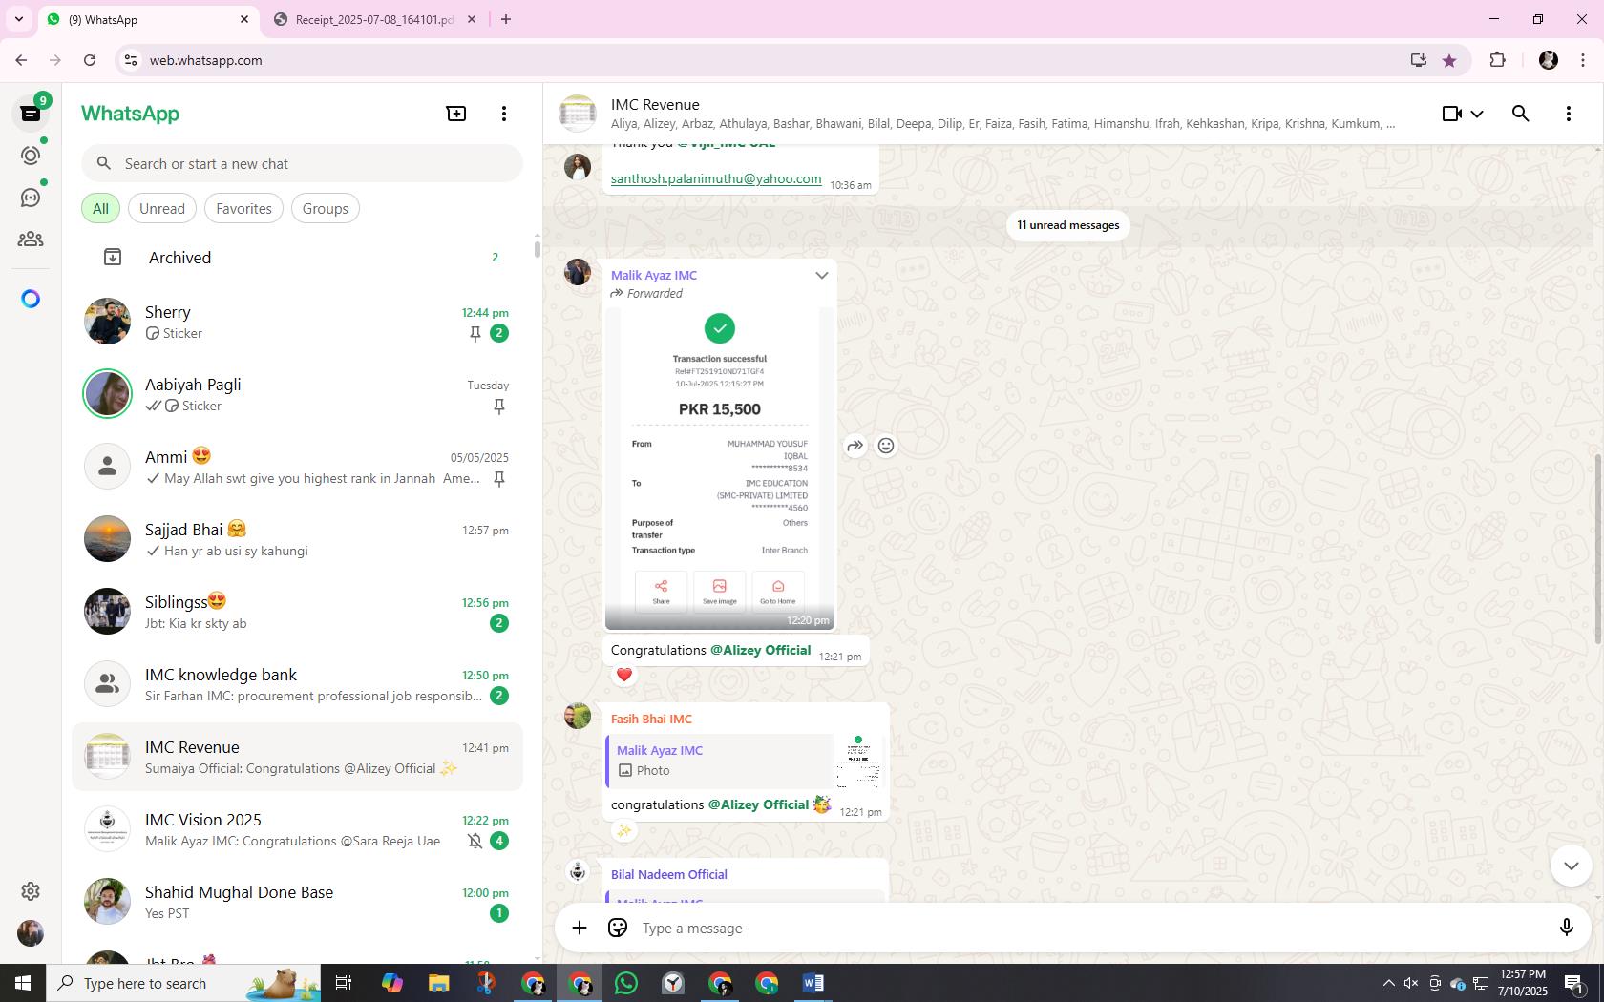Open attach plus button in message bar
1604x1002 pixels.
point(580,928)
